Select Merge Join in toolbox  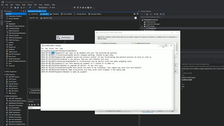(x=12, y=47)
